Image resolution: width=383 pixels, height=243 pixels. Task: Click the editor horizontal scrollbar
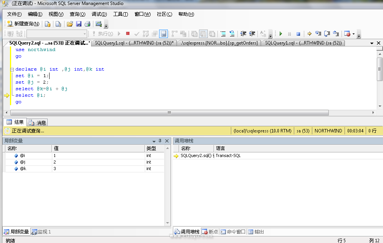tap(169, 112)
